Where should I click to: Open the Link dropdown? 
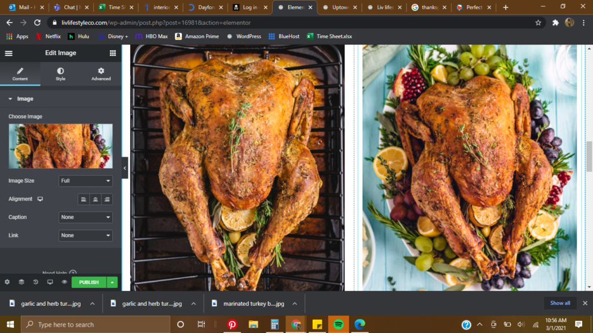coord(86,235)
